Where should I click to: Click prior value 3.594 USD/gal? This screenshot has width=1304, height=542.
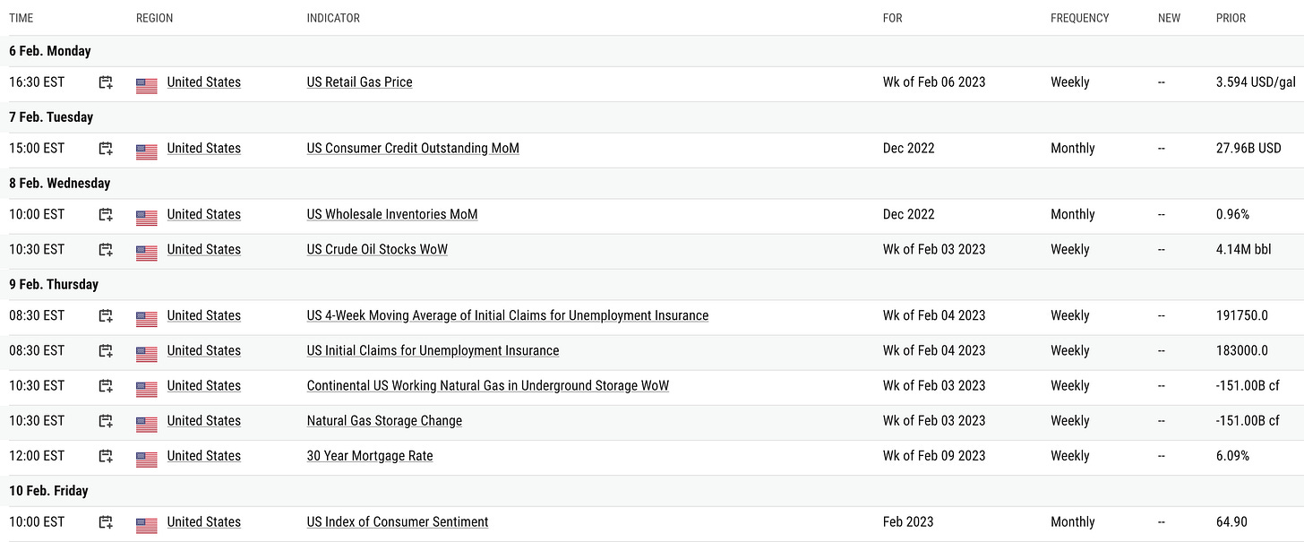coord(1256,82)
